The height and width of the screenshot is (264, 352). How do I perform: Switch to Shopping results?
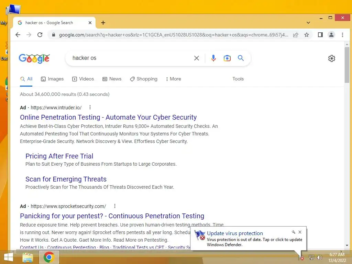click(x=144, y=79)
